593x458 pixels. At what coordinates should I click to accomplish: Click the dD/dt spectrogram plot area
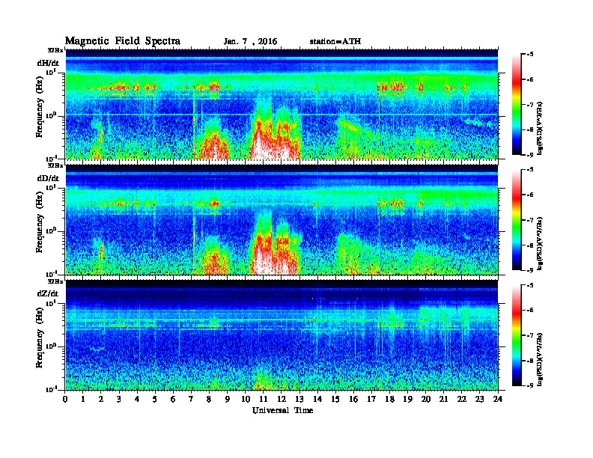tap(282, 219)
